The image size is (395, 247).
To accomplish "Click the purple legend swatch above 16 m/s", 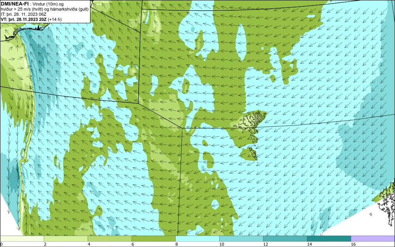I will 373,239.
